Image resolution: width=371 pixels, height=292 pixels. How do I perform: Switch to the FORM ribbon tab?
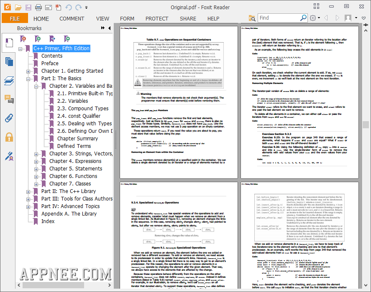(127, 19)
